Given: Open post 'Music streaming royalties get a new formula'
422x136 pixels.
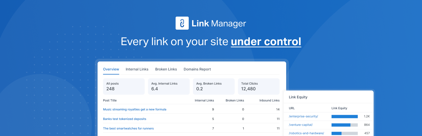Looking at the screenshot, I should pos(134,109).
